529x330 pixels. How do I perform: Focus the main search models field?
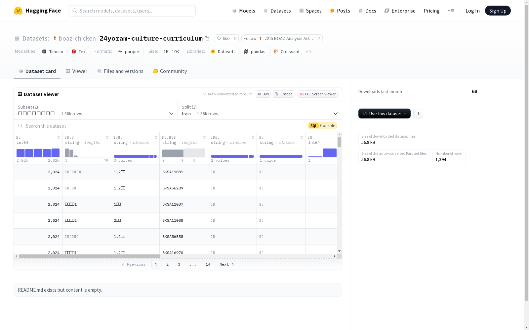coord(132,11)
